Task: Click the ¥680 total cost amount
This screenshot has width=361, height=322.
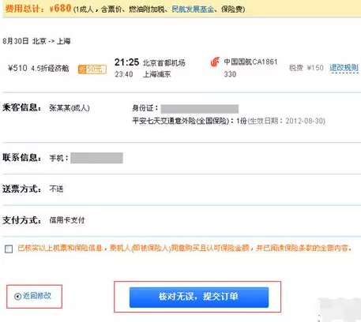Action: (60, 8)
